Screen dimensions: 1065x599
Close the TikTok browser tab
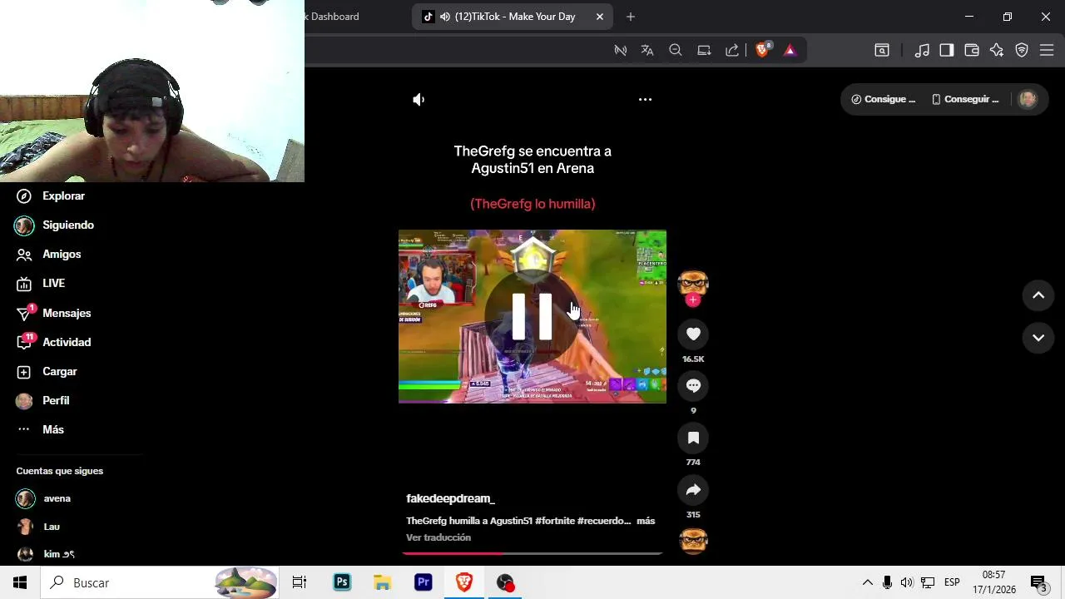(x=599, y=17)
